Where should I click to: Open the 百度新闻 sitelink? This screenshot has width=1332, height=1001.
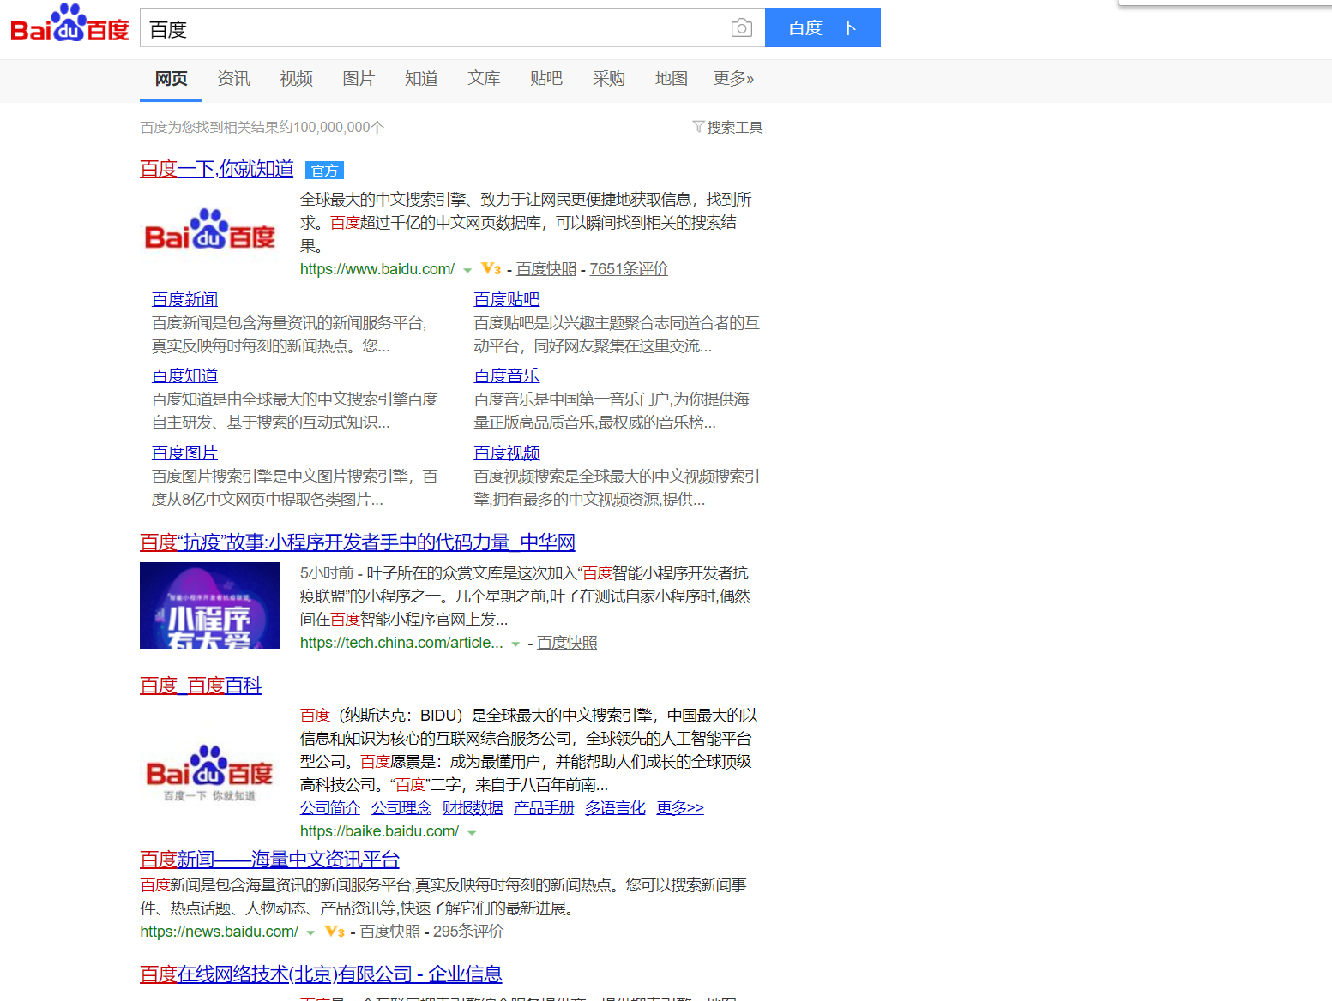pyautogui.click(x=184, y=299)
